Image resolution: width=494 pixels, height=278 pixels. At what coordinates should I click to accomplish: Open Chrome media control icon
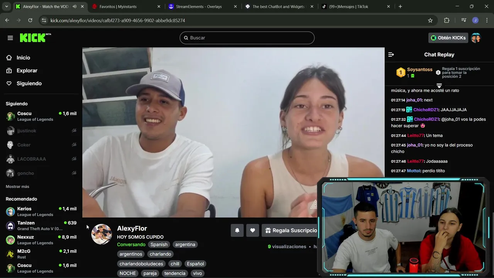464,20
